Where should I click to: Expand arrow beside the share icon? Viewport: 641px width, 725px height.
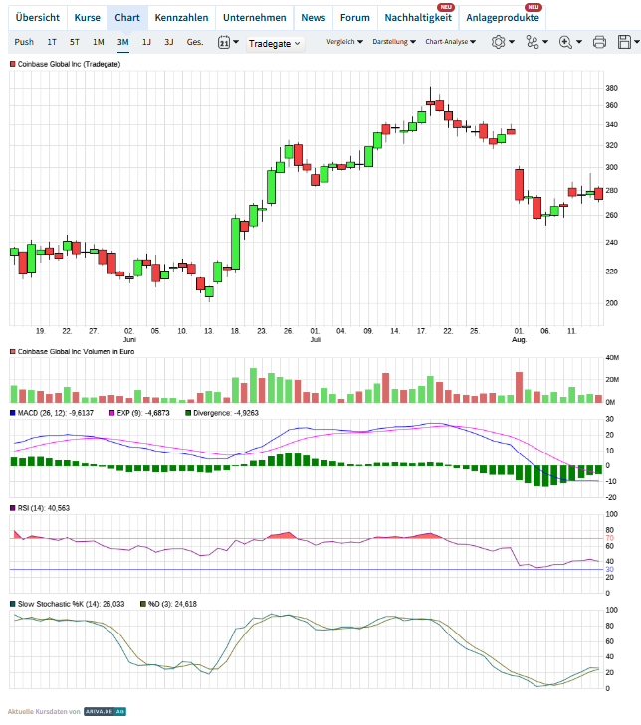pos(545,42)
